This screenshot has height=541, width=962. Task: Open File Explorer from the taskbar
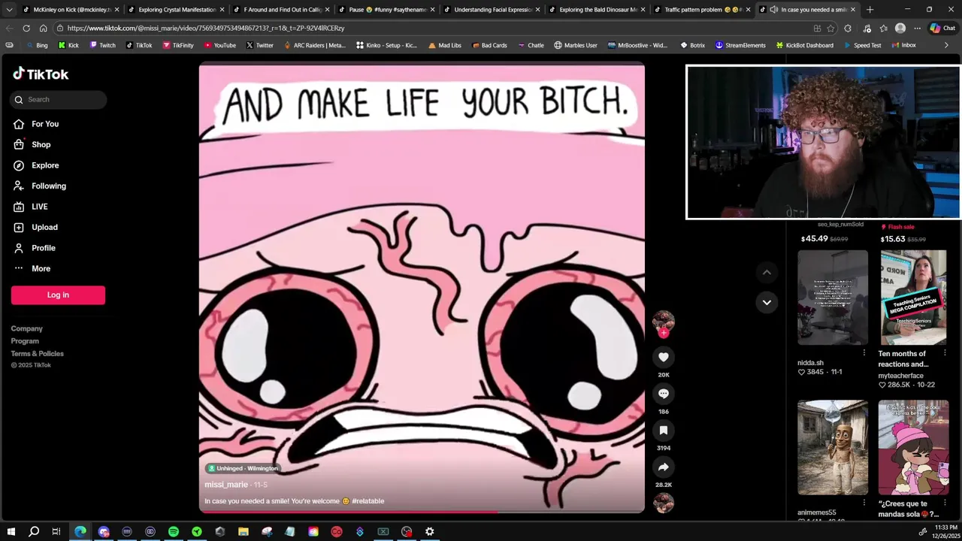243,531
